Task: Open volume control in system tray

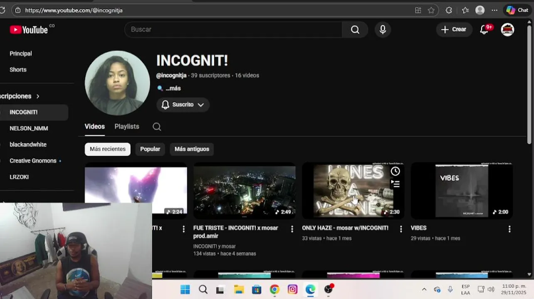Action: [491, 289]
